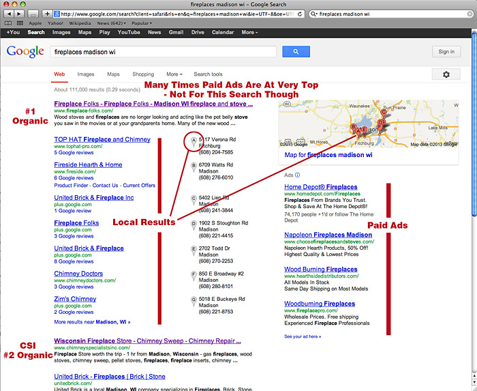Viewport: 477px width, 391px height.
Task: Open the Shopping search tab
Action: click(143, 74)
